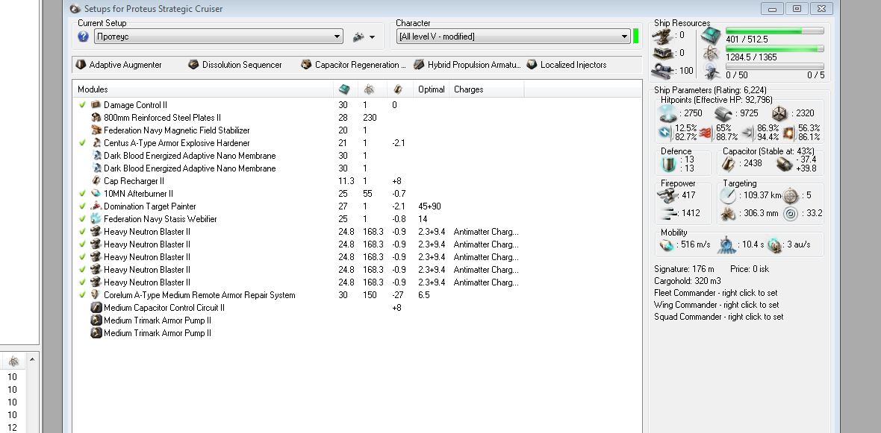Click the 10MN Afterburner II module icon
Viewport: 881px width, 433px height.
pos(96,194)
